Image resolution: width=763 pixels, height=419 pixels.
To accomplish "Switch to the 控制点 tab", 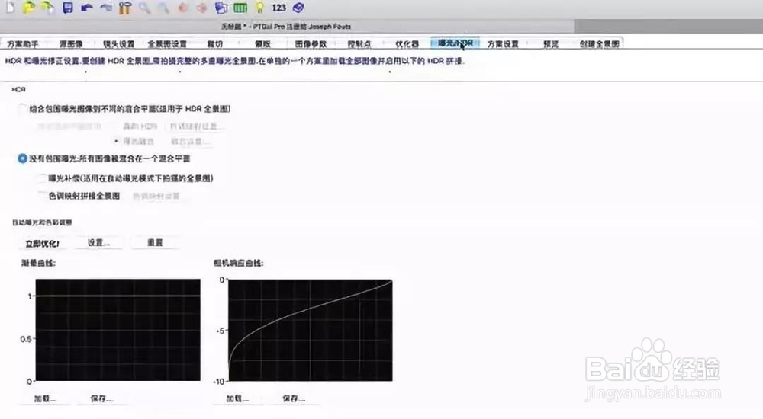I will 359,43.
